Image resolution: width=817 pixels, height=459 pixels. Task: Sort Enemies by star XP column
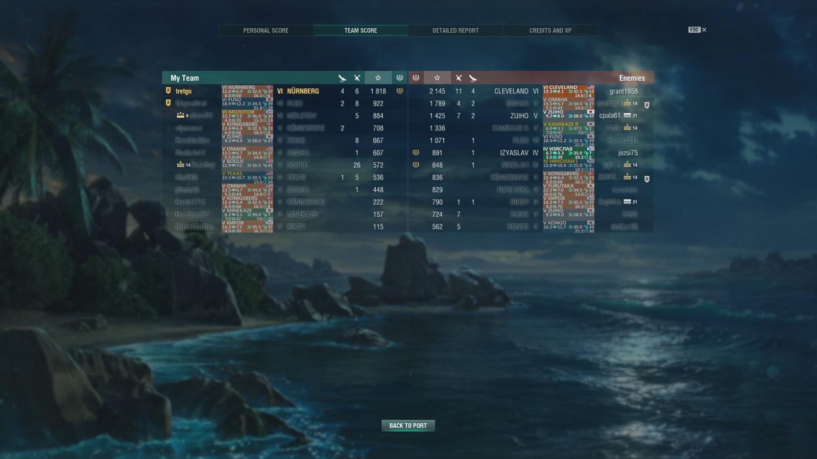pyautogui.click(x=437, y=78)
